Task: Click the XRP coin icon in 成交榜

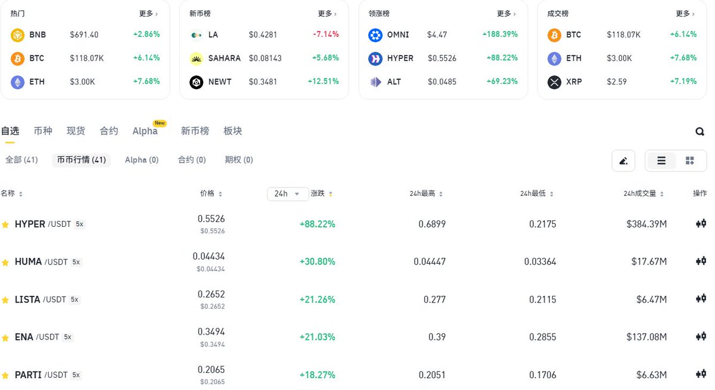Action: click(553, 82)
